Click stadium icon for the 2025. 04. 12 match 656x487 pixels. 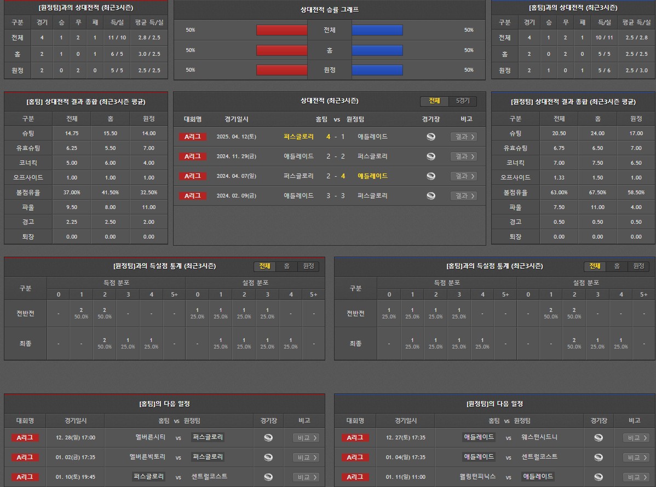click(x=431, y=137)
